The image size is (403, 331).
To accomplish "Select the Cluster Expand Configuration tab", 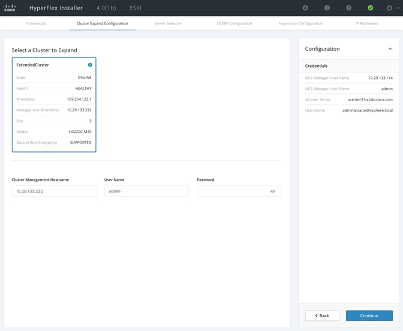I will (103, 23).
